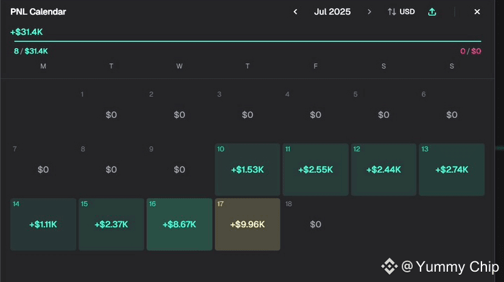Click the share/export upload icon
504x282 pixels.
coord(432,12)
